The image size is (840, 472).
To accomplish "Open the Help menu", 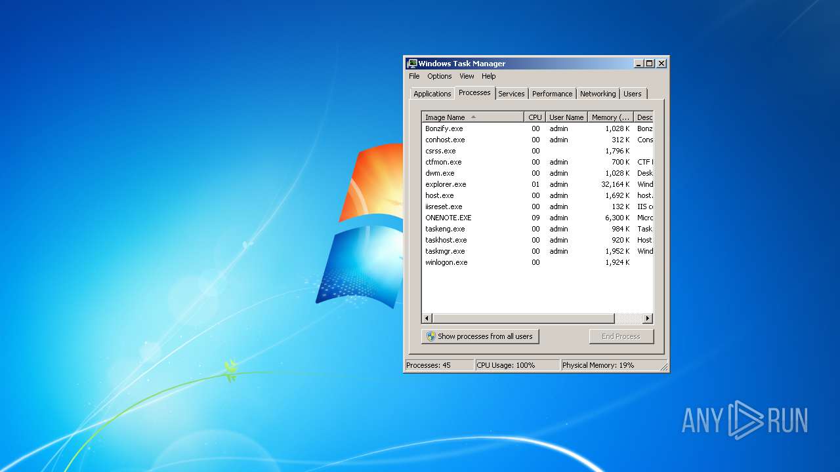I will (489, 76).
